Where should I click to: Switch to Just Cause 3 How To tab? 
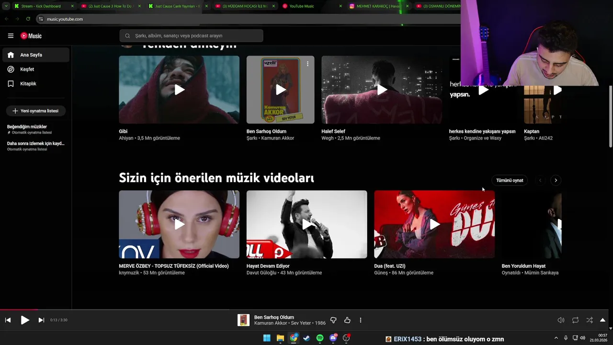pos(111,6)
